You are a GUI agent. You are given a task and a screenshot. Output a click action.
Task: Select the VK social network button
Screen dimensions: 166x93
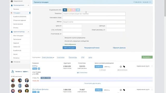pos(65,10)
